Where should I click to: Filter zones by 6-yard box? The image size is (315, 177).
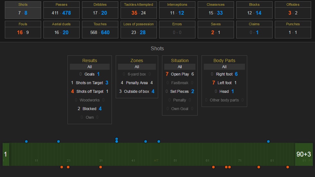point(137,74)
